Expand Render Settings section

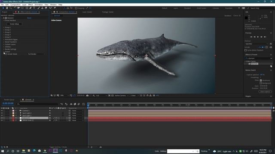pos(4,49)
